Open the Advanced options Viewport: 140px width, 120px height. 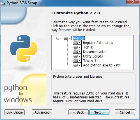coord(42,112)
